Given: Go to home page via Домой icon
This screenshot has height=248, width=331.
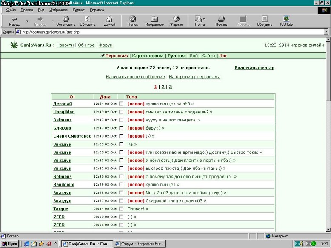Looking at the screenshot, I should pos(109,21).
